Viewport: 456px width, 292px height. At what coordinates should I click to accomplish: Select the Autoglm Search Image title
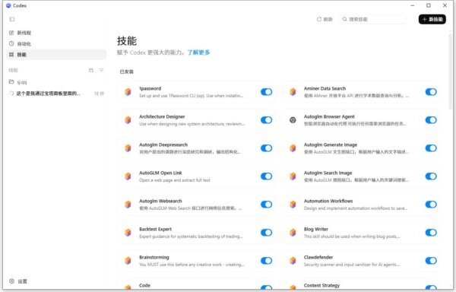click(x=328, y=173)
